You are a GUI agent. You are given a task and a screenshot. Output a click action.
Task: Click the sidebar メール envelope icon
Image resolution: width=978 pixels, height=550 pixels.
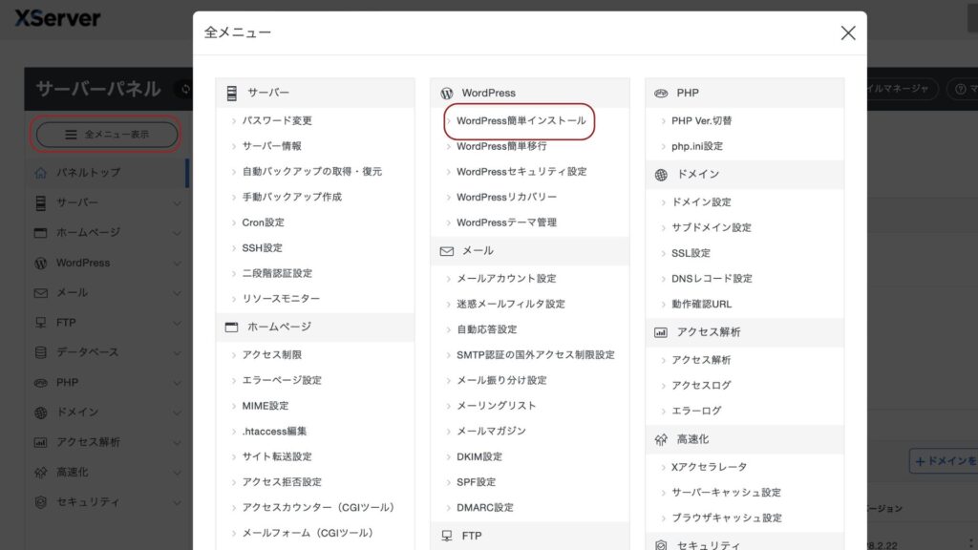[x=40, y=293]
